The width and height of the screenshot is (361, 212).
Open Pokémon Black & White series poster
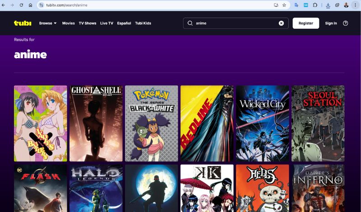click(x=152, y=124)
